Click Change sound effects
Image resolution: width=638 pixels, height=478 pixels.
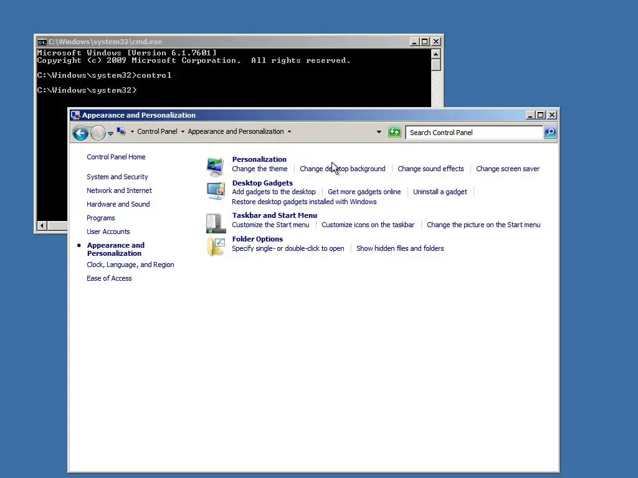pyautogui.click(x=431, y=169)
